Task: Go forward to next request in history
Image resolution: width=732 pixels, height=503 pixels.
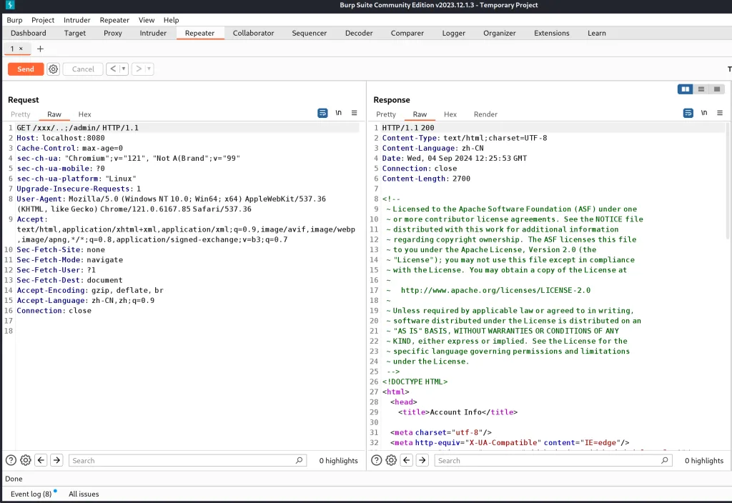Action: click(x=139, y=69)
